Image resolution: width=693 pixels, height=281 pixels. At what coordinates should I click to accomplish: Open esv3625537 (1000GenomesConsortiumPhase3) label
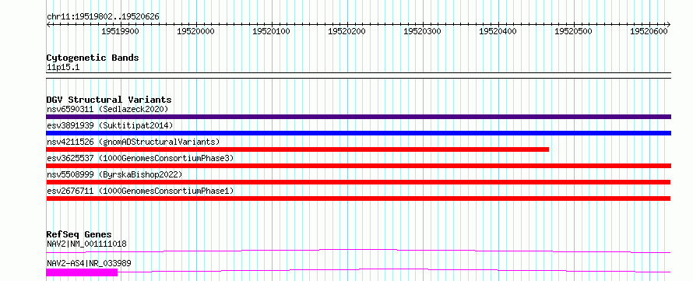click(x=140, y=158)
